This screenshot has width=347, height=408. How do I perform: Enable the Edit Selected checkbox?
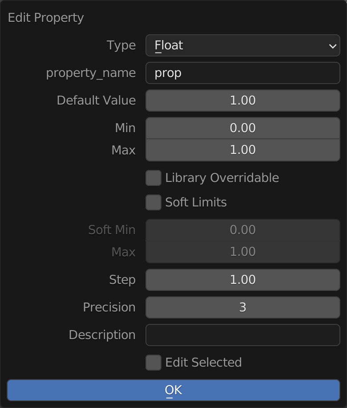153,363
